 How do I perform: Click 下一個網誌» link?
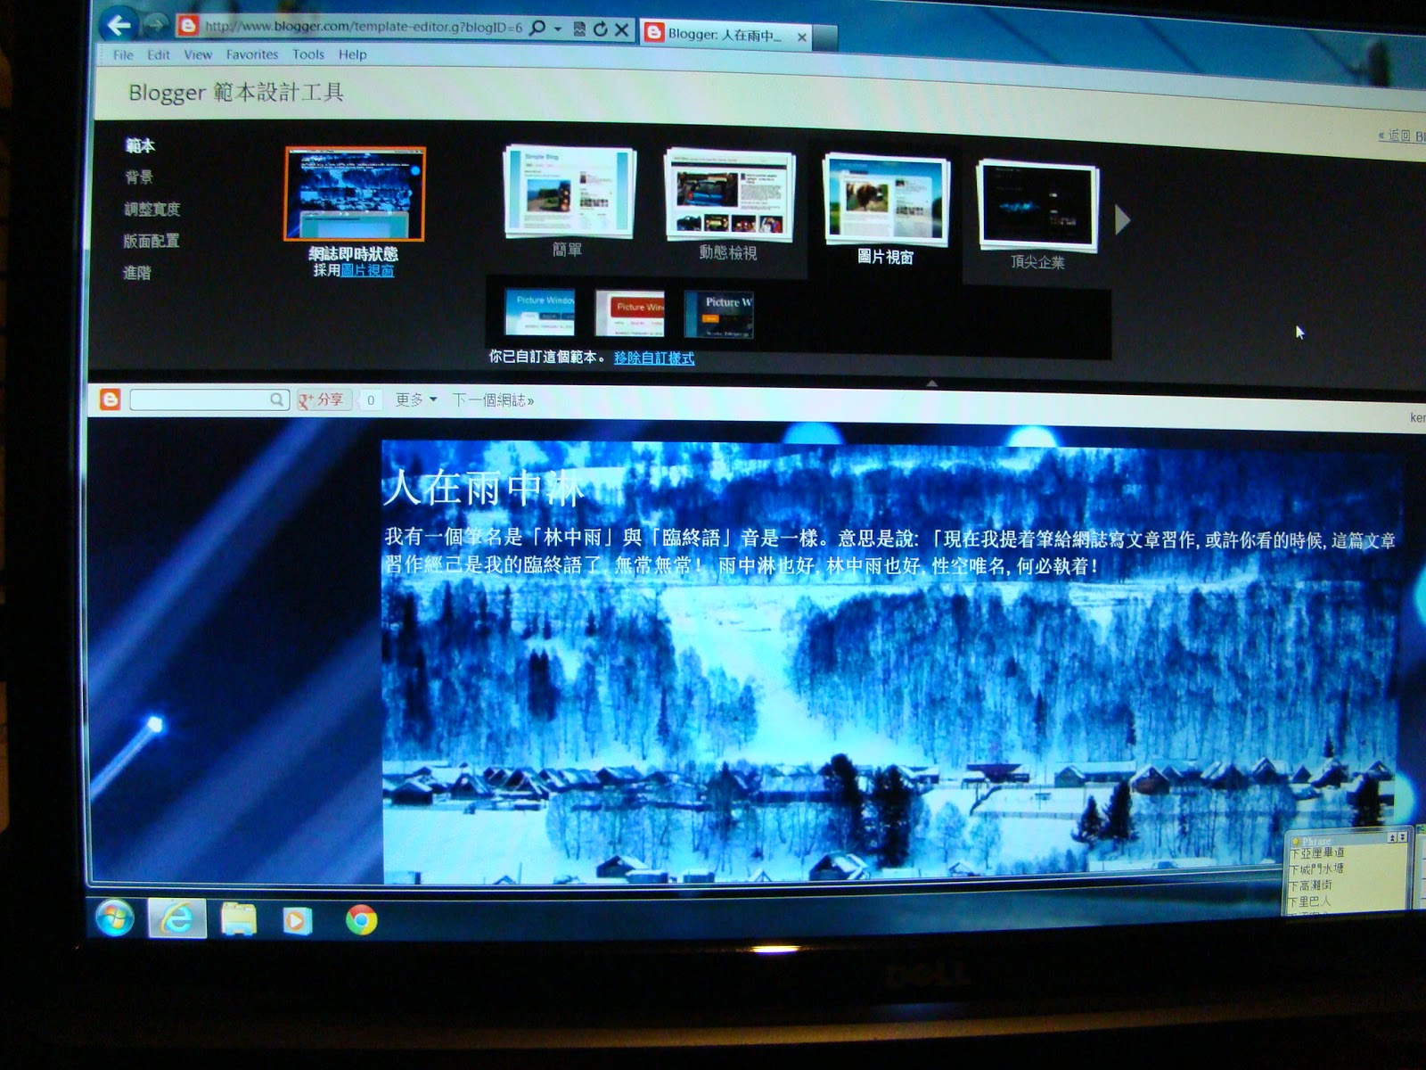(493, 401)
